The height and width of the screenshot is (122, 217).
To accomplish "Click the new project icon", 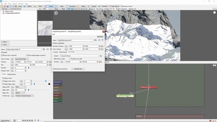I will 2,6.
